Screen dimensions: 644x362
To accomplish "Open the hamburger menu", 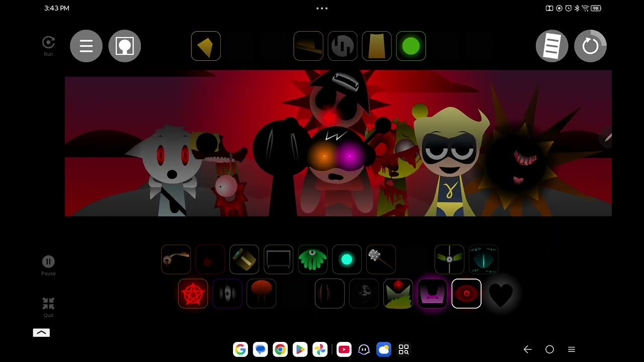I will point(86,46).
